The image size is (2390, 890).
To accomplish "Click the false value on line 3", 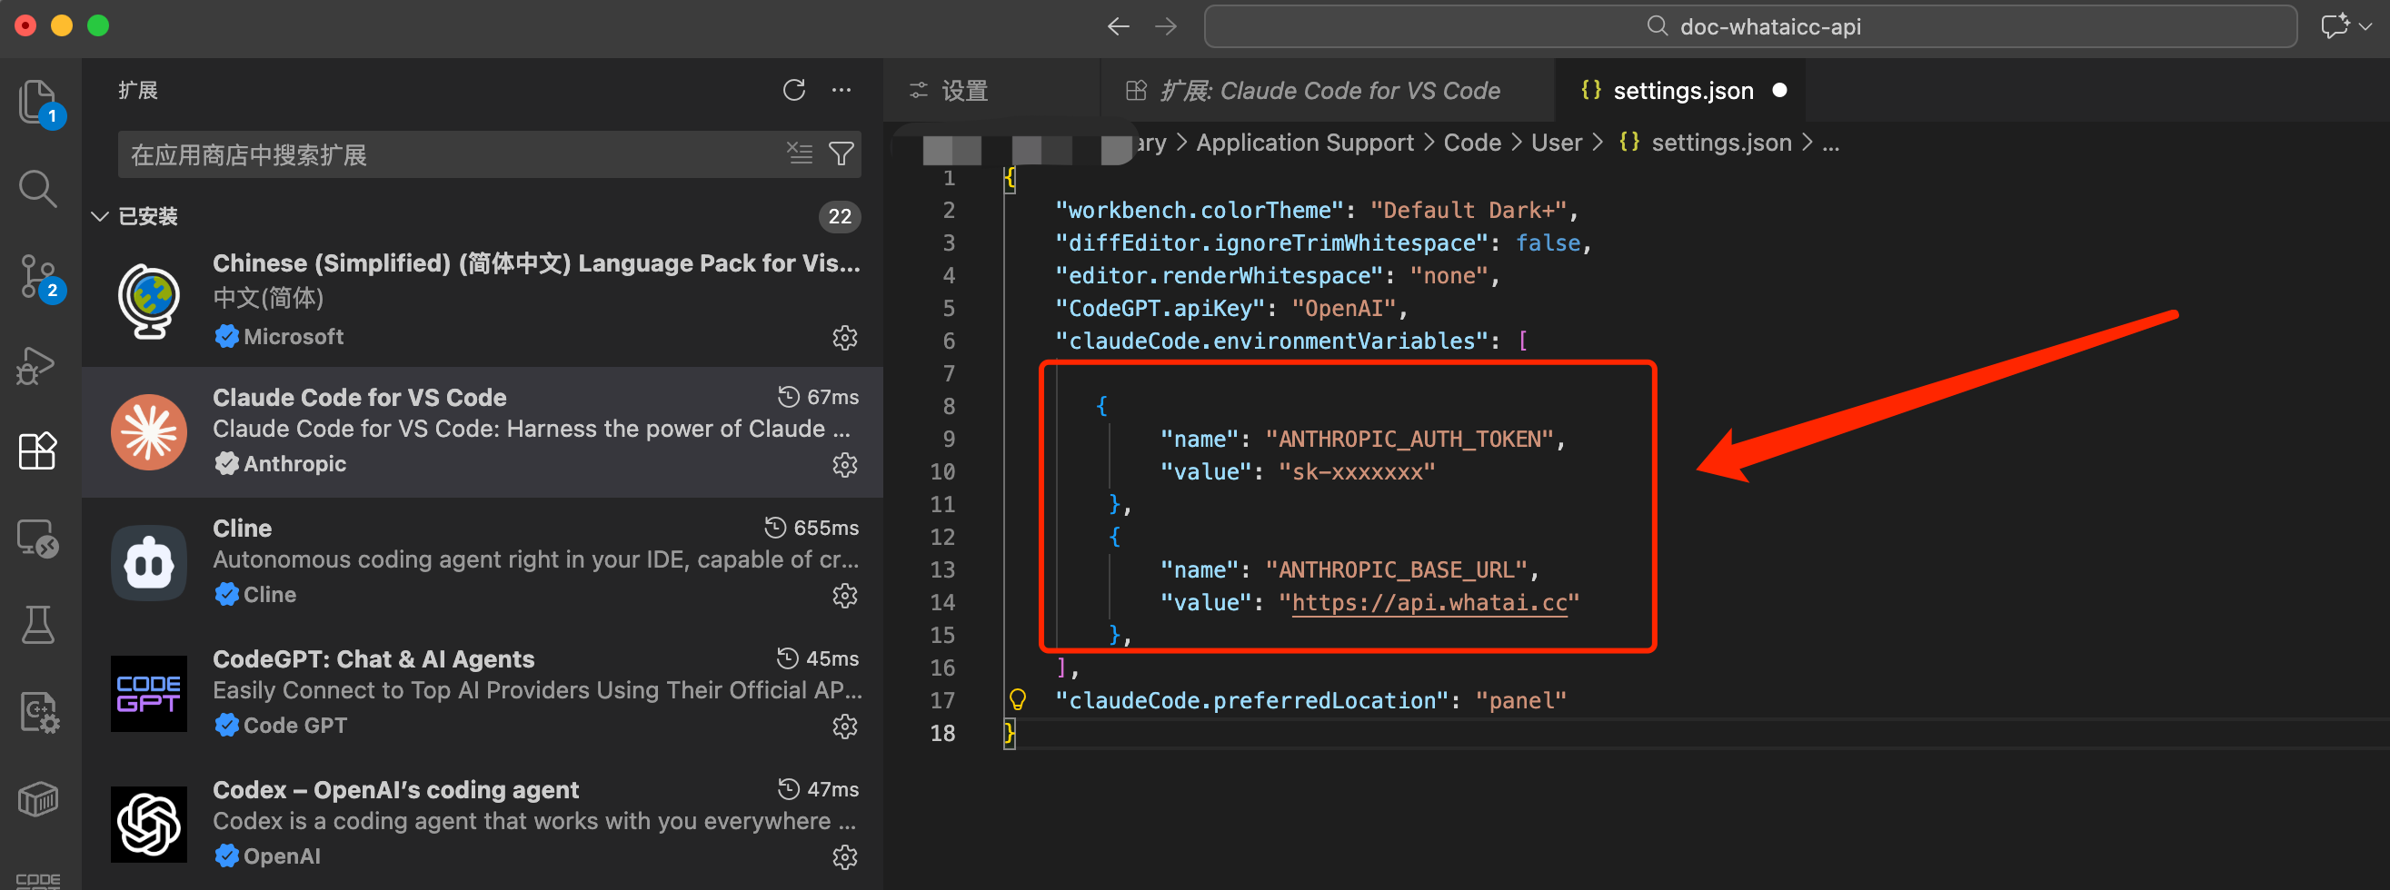I will tap(1548, 242).
